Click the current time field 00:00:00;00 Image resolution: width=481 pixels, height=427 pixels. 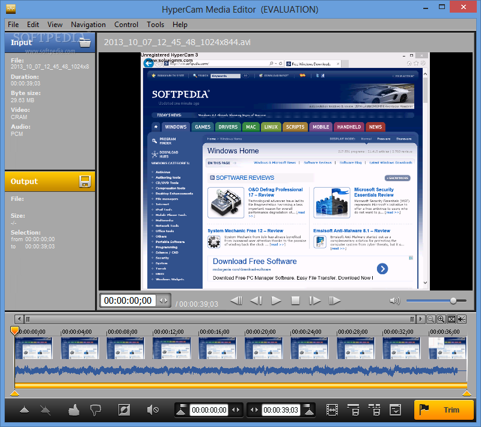coord(128,301)
